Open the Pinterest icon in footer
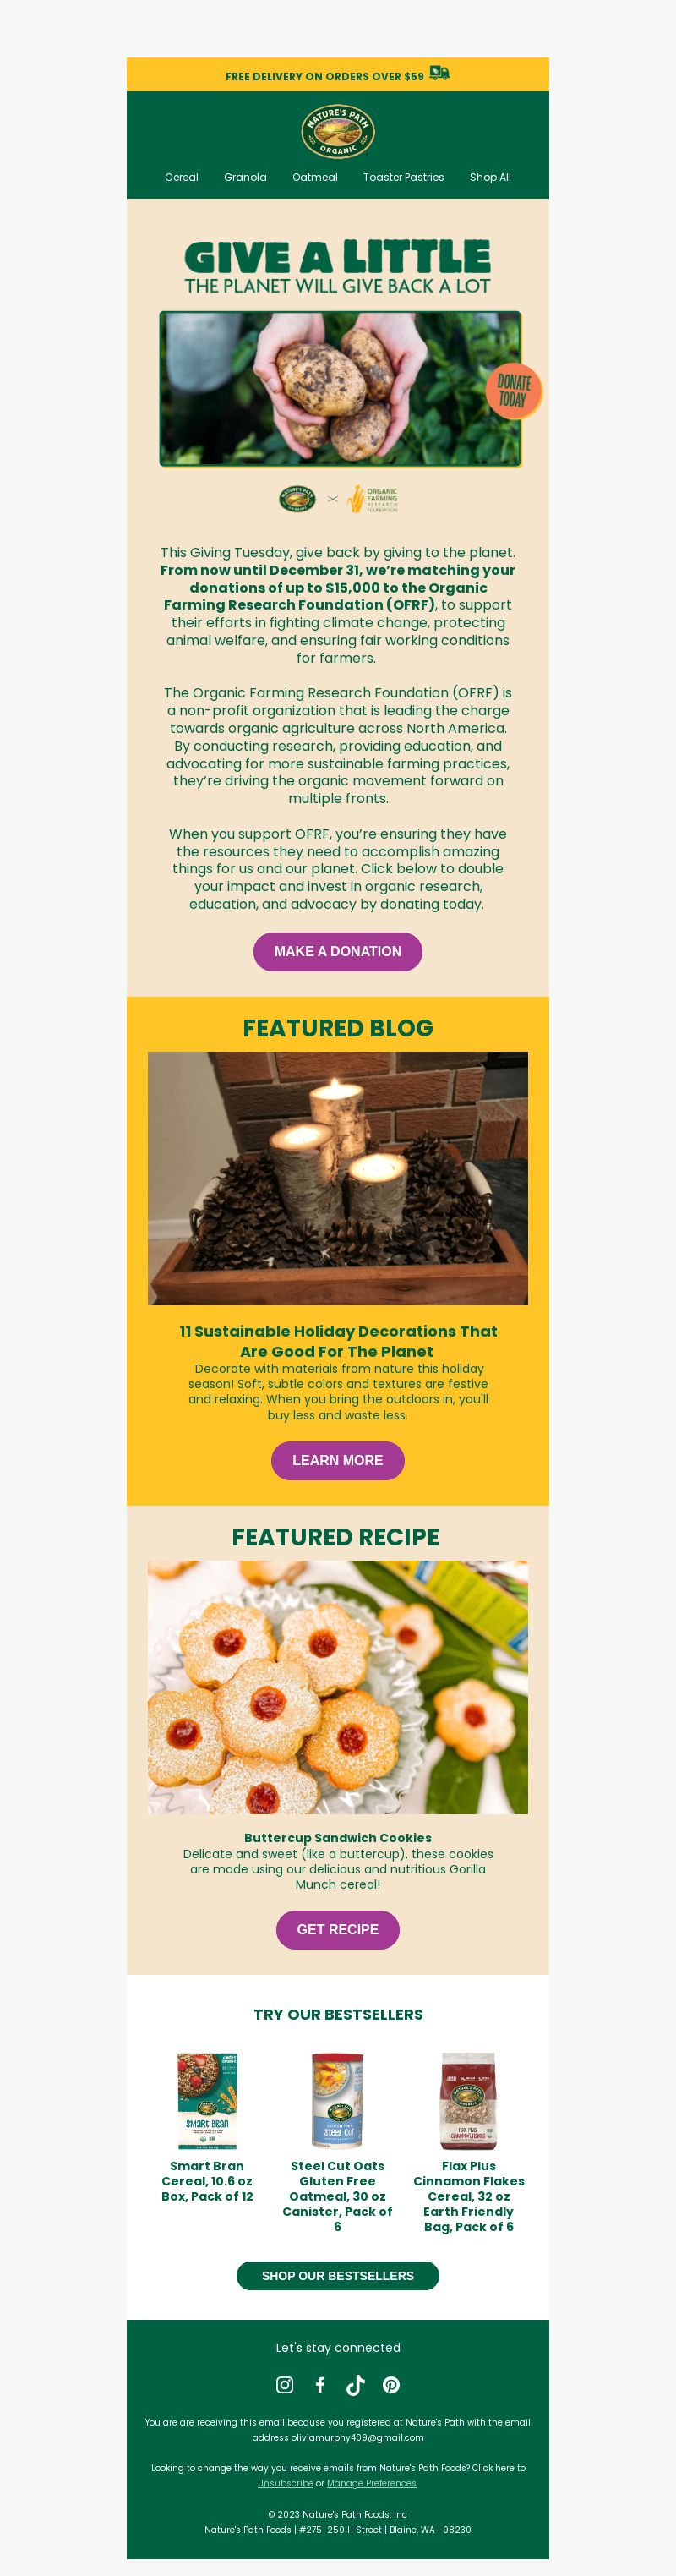 click(x=391, y=2385)
